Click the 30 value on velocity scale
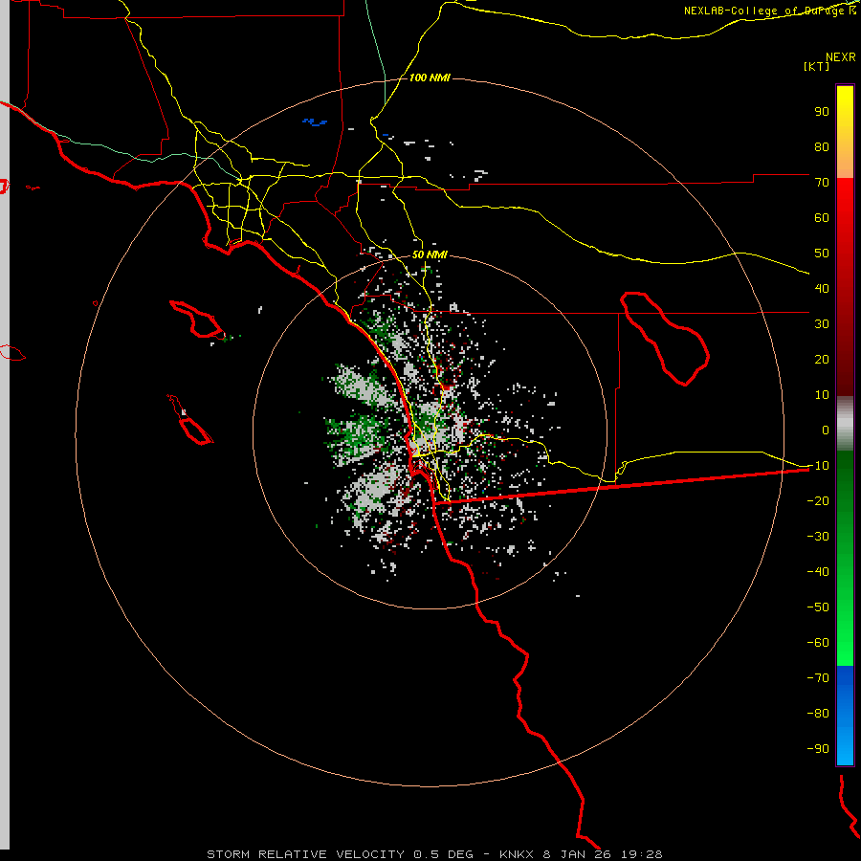This screenshot has width=861, height=861. 822,324
